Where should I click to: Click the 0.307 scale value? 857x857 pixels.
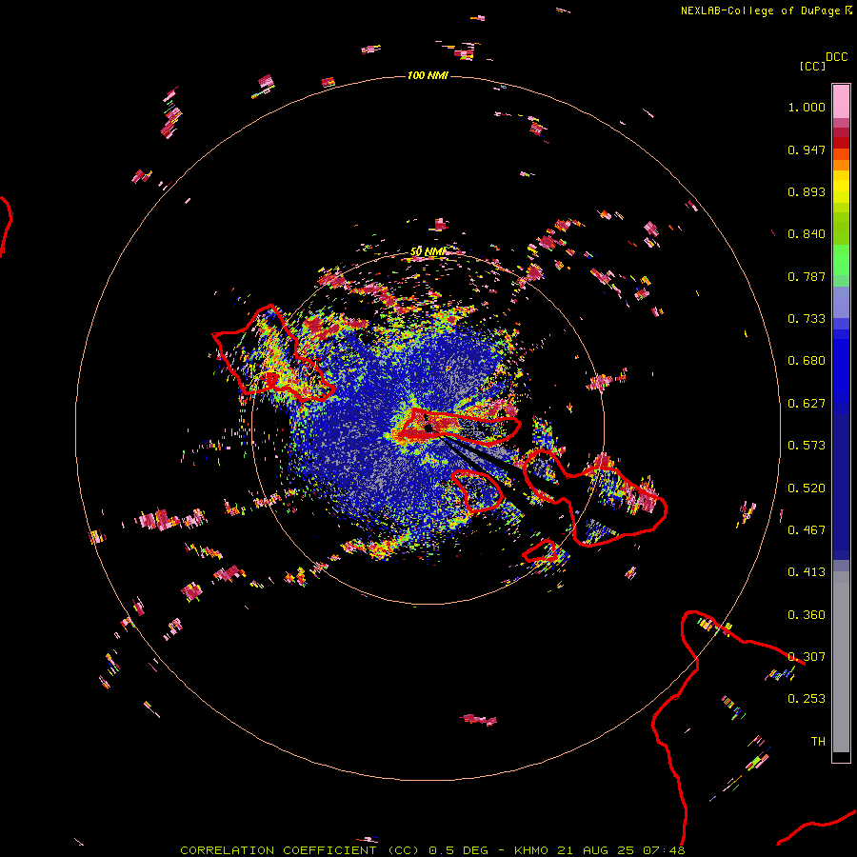pos(807,657)
